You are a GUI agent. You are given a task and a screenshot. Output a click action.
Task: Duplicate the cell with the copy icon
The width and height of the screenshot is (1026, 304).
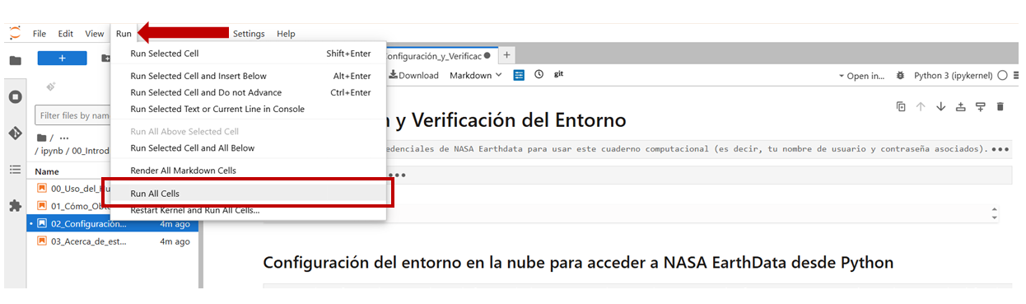[x=901, y=106]
